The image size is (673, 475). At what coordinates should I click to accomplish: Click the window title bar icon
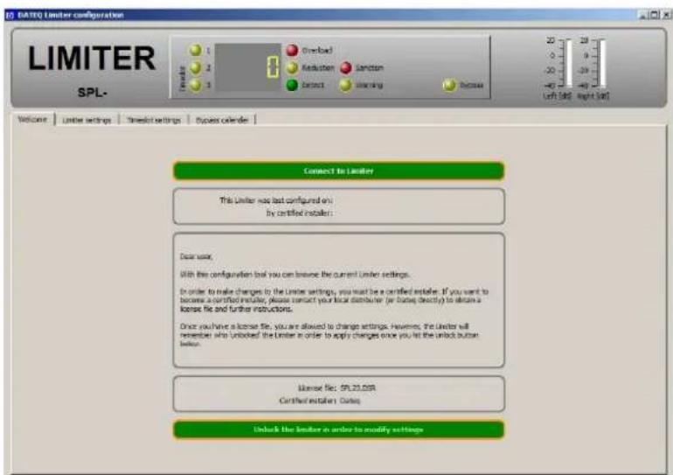[x=10, y=15]
